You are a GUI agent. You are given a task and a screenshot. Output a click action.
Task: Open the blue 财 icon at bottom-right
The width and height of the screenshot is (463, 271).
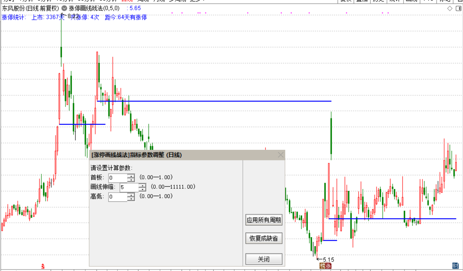455,266
